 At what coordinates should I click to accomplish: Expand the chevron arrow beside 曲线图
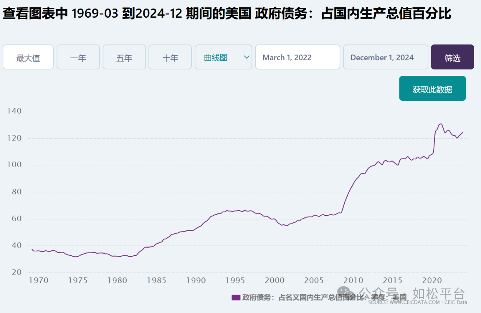[247, 57]
